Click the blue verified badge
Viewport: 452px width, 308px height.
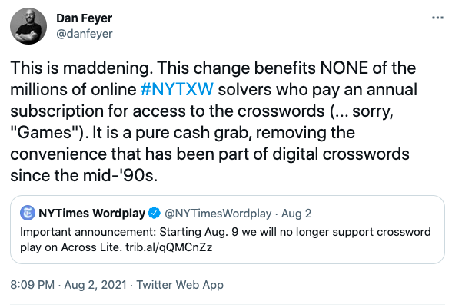coord(154,214)
